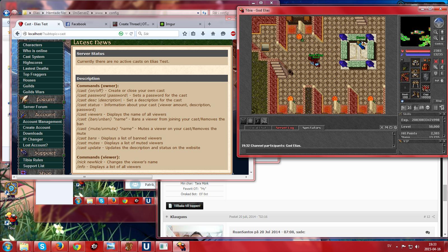
Task: Open the ignore list button in chat
Action: pyautogui.click(x=395, y=127)
